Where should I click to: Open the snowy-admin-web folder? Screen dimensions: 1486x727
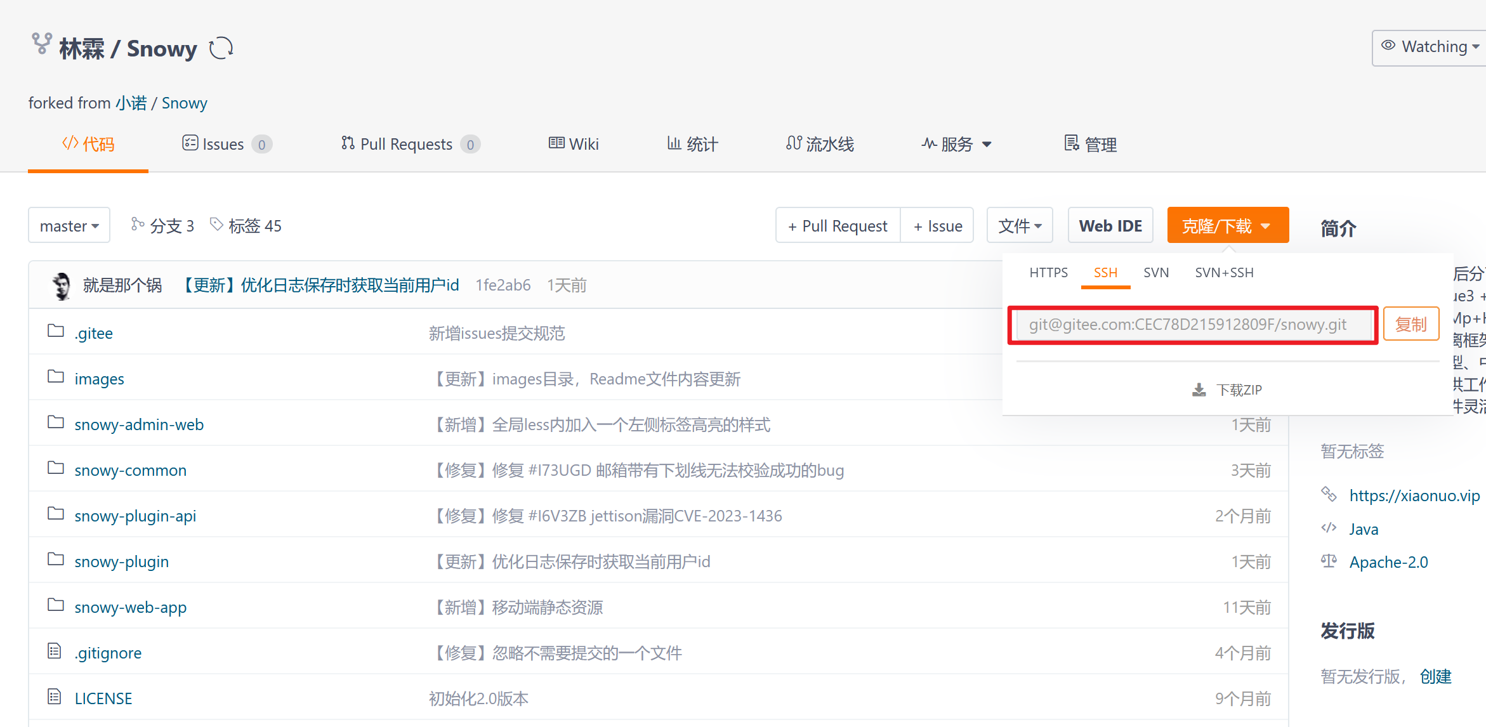pyautogui.click(x=139, y=424)
